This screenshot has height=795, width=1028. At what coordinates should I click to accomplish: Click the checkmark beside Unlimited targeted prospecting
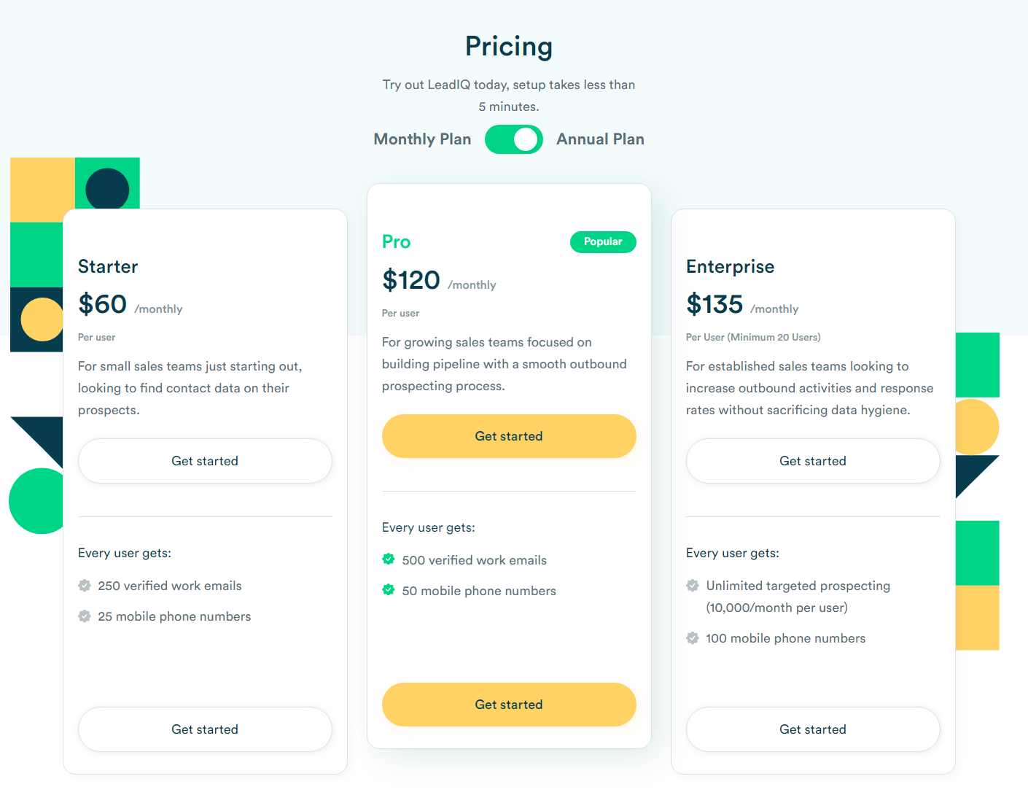point(692,585)
